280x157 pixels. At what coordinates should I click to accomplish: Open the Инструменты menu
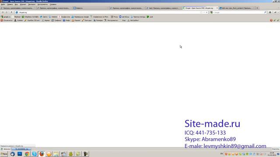click(42, 4)
